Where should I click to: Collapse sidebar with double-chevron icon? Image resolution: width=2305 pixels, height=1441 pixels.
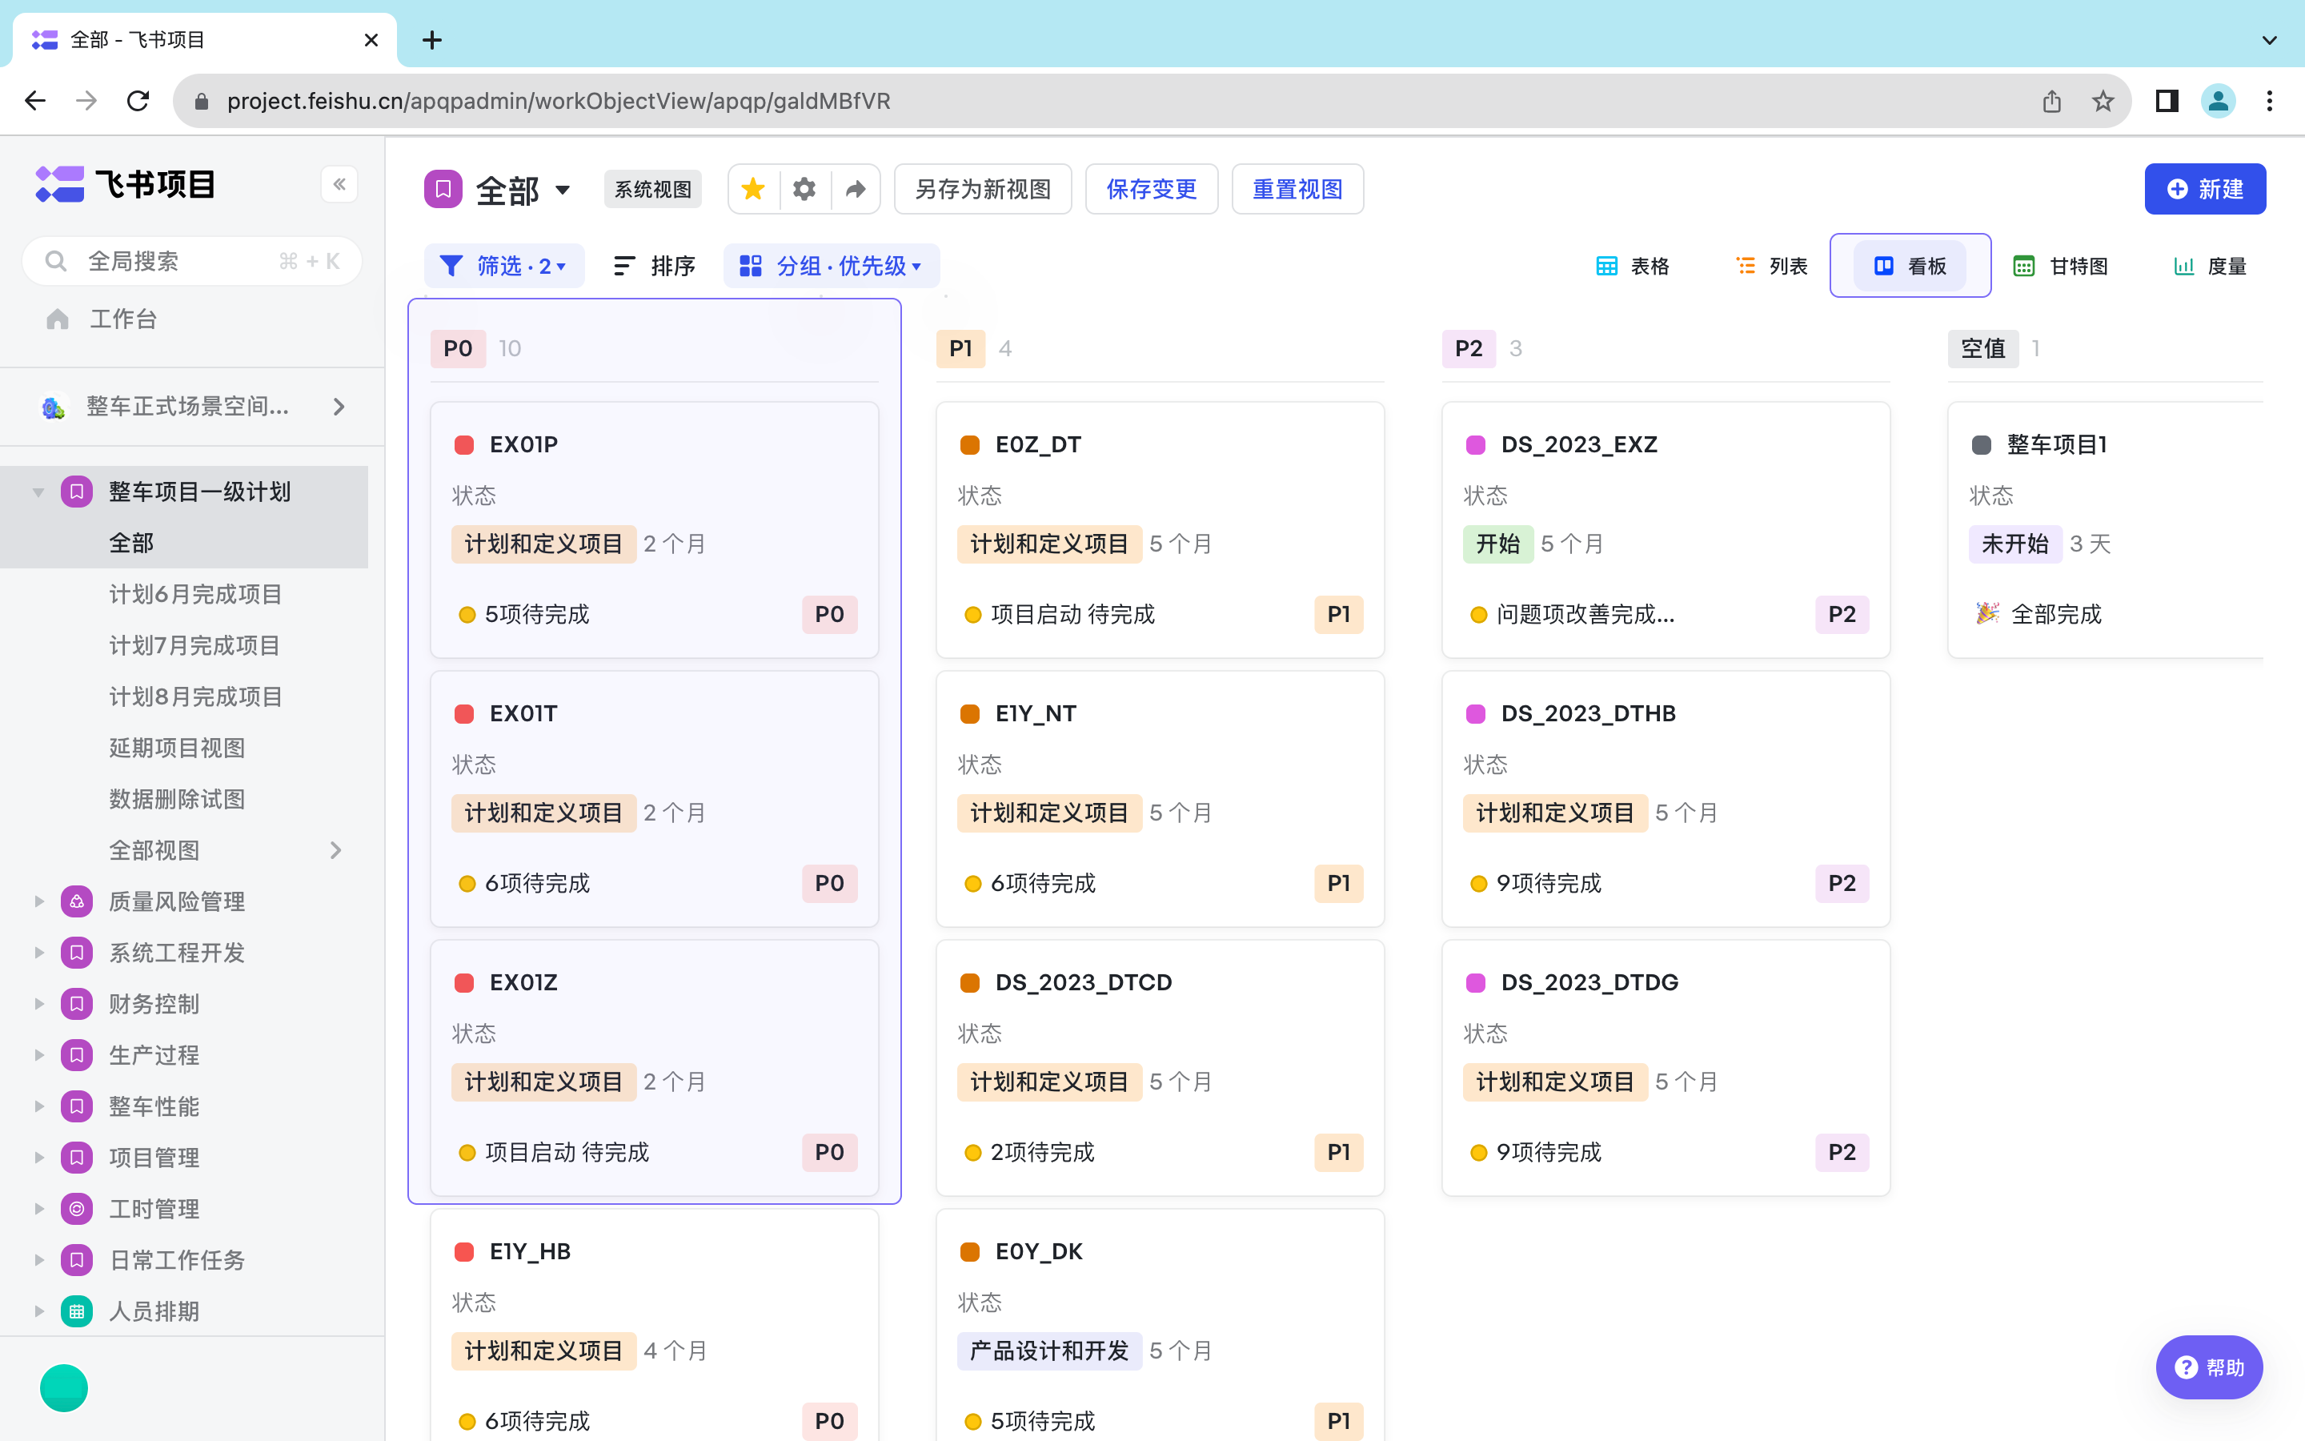(339, 184)
